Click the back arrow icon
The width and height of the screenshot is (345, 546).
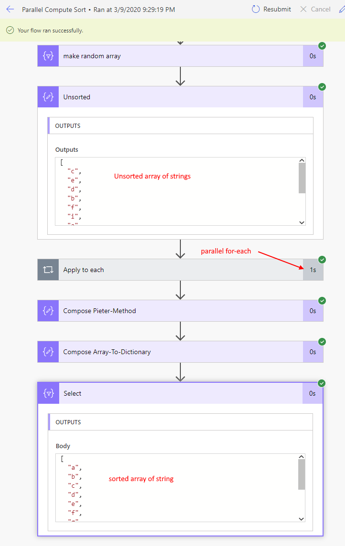(x=10, y=9)
